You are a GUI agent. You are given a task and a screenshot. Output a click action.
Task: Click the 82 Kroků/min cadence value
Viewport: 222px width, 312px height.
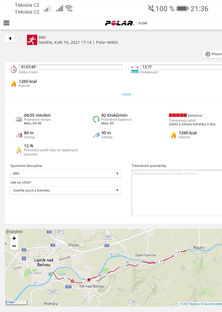click(x=114, y=115)
